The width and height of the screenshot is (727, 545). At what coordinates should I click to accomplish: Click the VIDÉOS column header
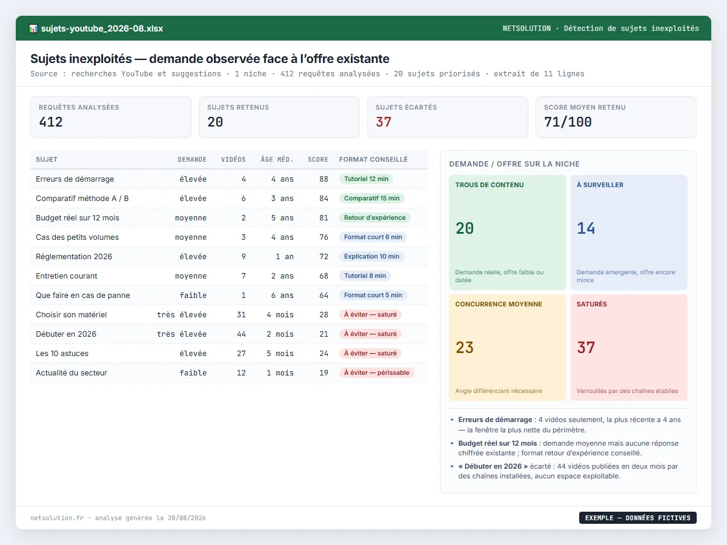233,160
